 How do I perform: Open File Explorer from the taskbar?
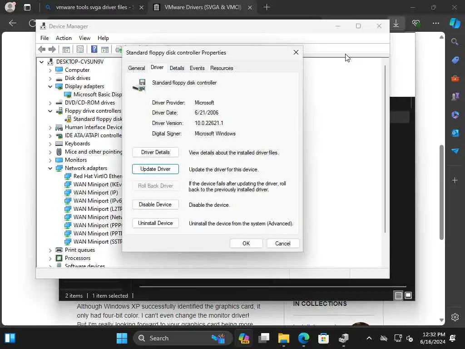(283, 338)
